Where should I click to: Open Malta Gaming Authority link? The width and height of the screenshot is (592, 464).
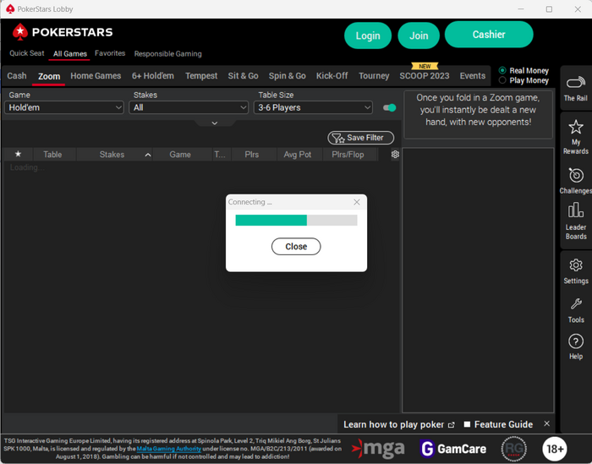point(169,449)
